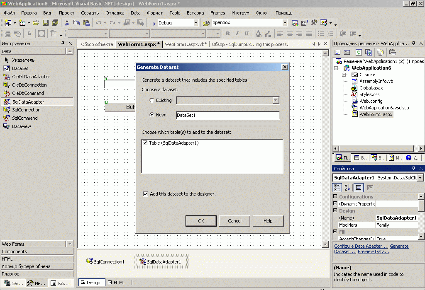The image size is (425, 290).
Task: Expand the (DynamicProperties) property
Action: tap(335, 203)
